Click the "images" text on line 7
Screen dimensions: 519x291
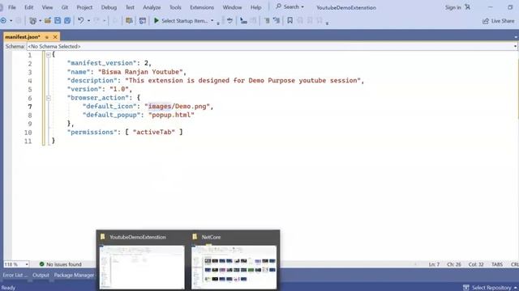(x=160, y=106)
